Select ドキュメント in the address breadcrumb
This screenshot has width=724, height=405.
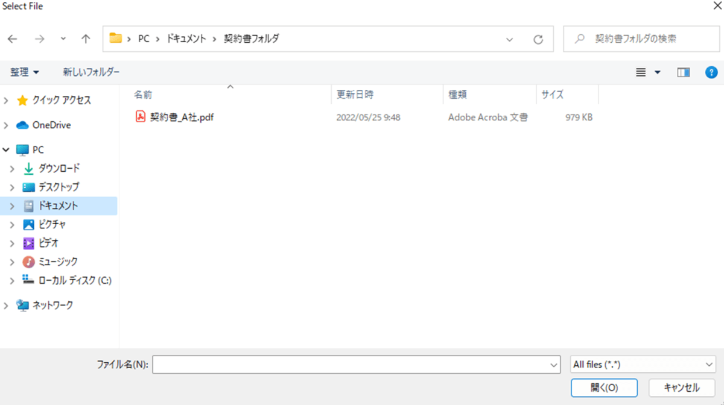(186, 39)
